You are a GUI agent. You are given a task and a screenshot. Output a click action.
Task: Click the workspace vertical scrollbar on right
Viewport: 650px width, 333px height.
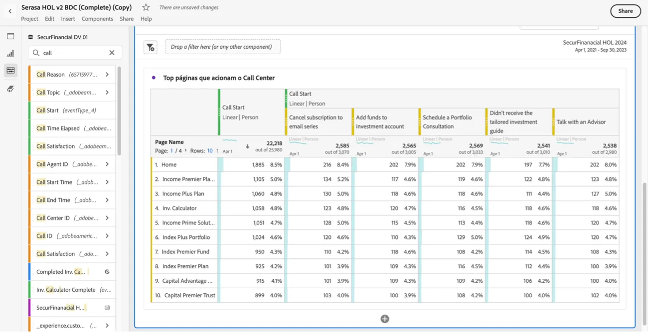click(x=645, y=254)
